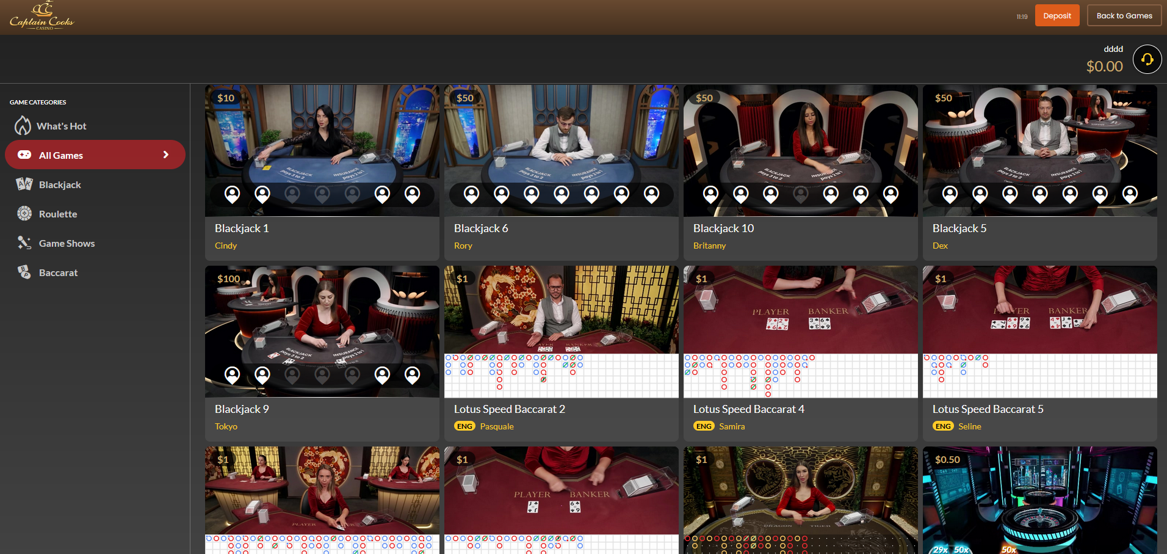Click the What's Hot flame icon
1167x554 pixels.
tap(23, 126)
